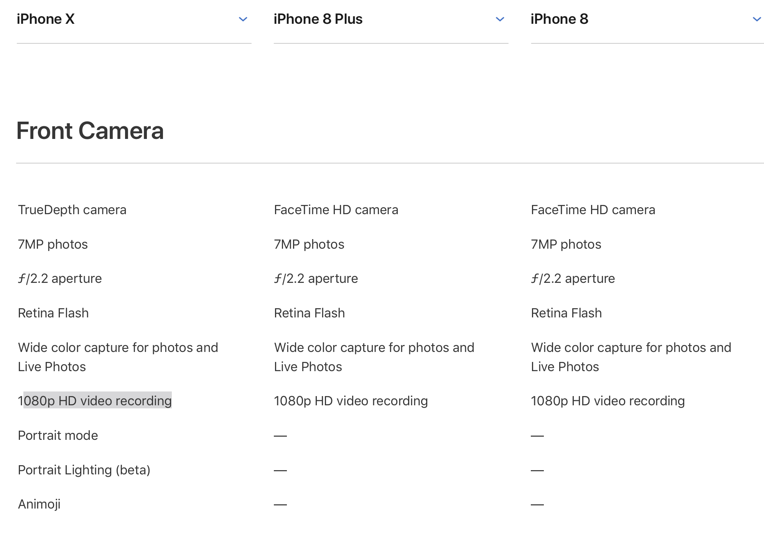The image size is (764, 545).
Task: Click ƒ/2.2 aperture under iPhone 8 Plus
Action: pos(316,279)
